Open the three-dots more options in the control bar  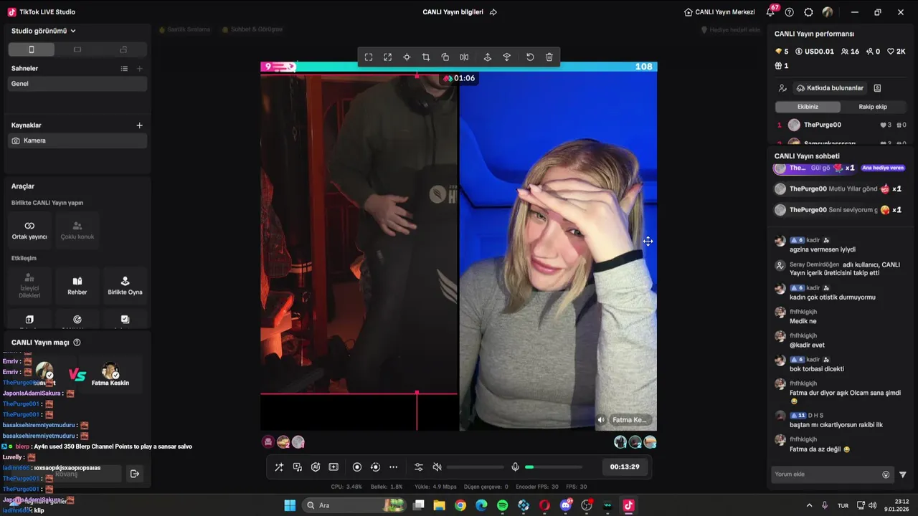point(393,467)
